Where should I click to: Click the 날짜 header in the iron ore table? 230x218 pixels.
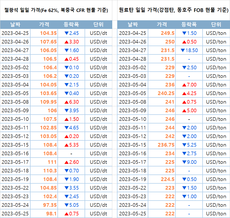tap(15, 25)
